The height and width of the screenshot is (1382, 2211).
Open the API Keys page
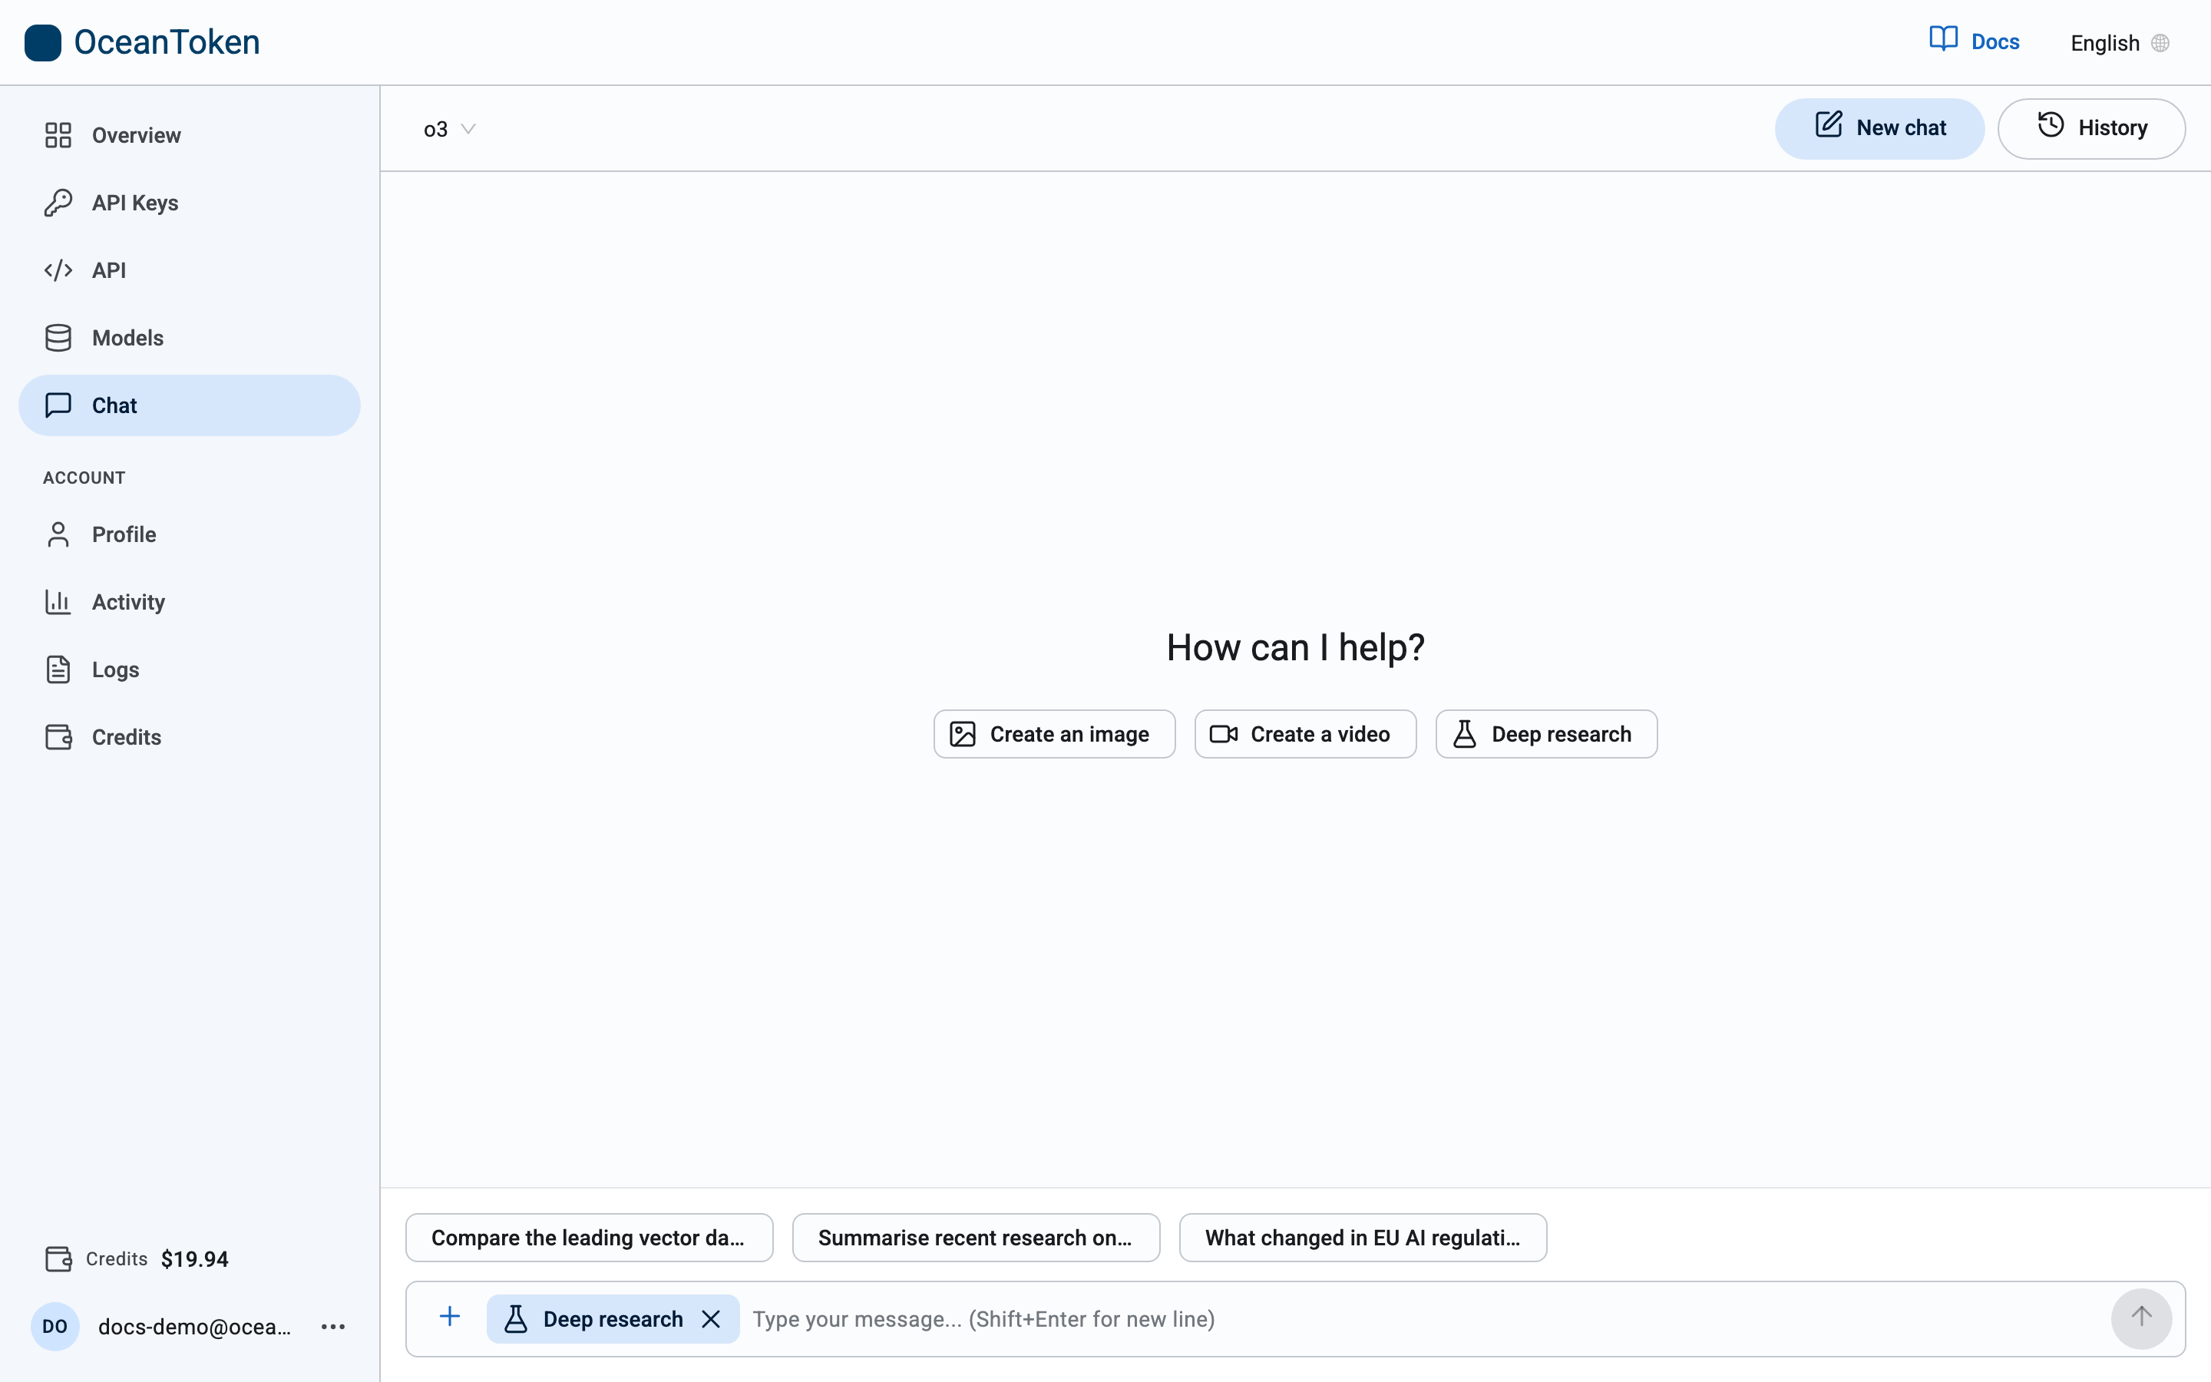pos(189,203)
